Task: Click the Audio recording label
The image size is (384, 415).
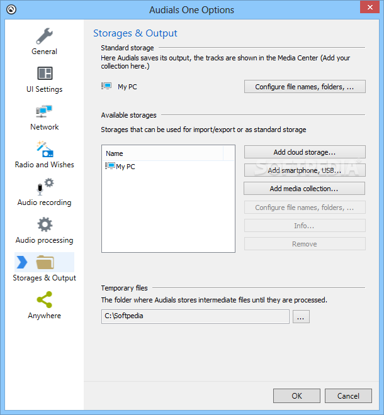Action: pyautogui.click(x=45, y=202)
